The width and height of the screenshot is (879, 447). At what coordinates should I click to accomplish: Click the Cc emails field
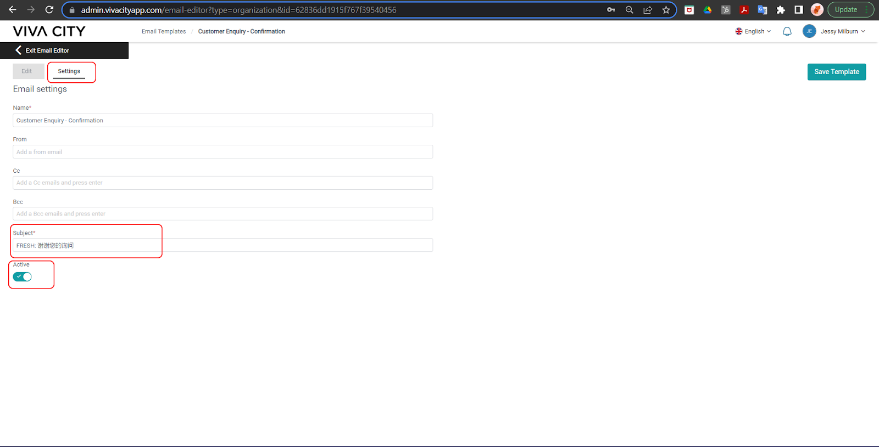(x=223, y=183)
